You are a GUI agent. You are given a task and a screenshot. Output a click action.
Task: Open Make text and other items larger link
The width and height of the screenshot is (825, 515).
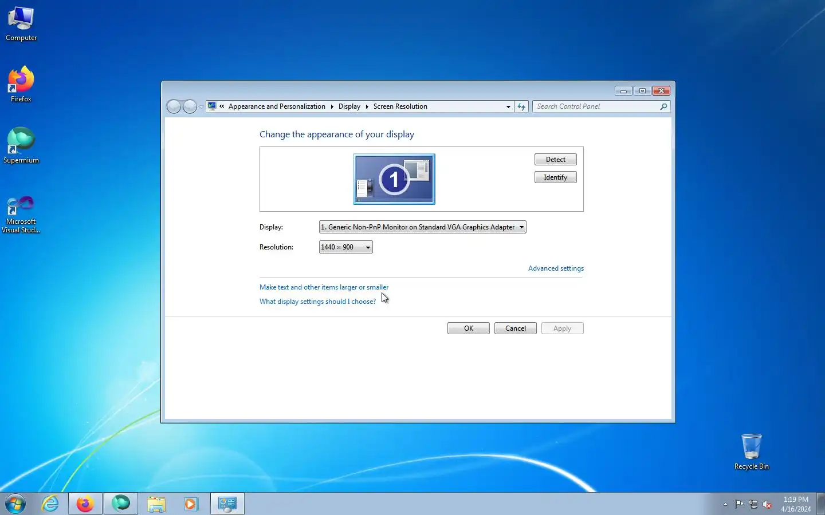click(x=324, y=287)
